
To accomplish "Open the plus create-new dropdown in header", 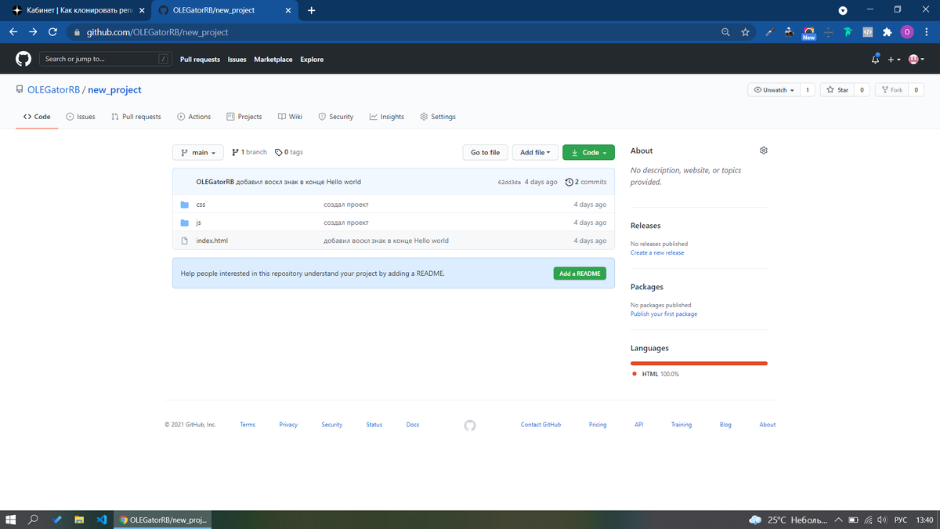I will pos(894,59).
